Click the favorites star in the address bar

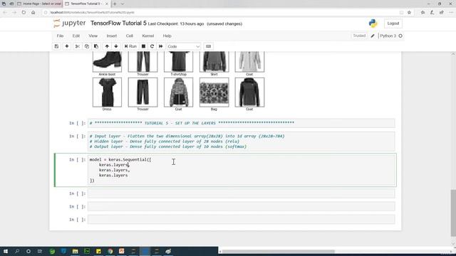[x=409, y=13]
